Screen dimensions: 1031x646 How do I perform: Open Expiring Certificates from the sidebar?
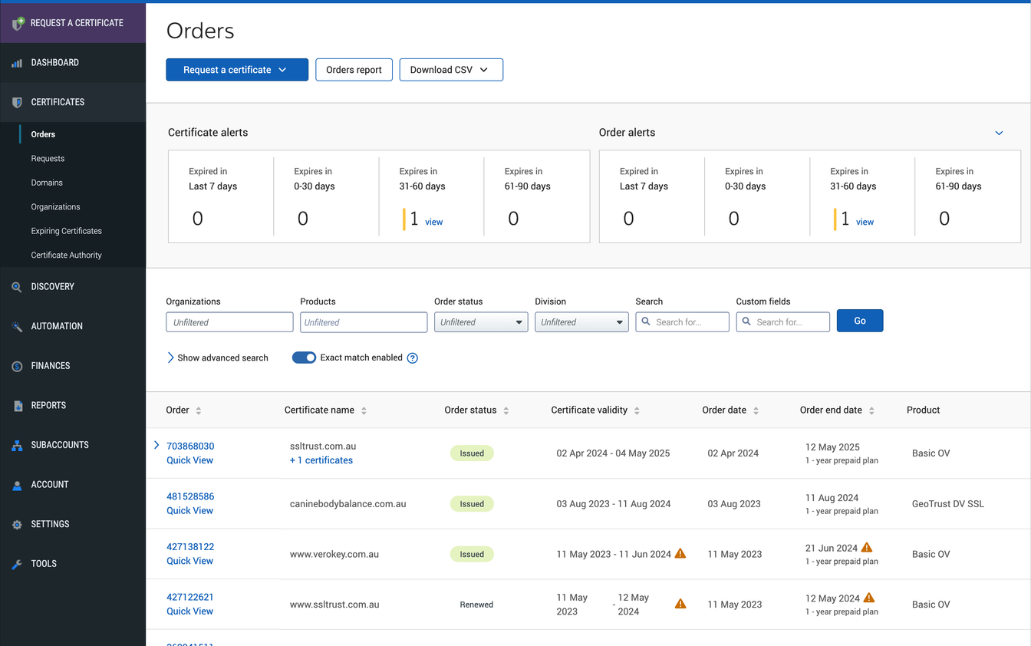pos(68,230)
